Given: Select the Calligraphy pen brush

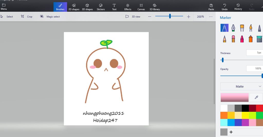Looking at the screenshot, I should click(233, 28).
